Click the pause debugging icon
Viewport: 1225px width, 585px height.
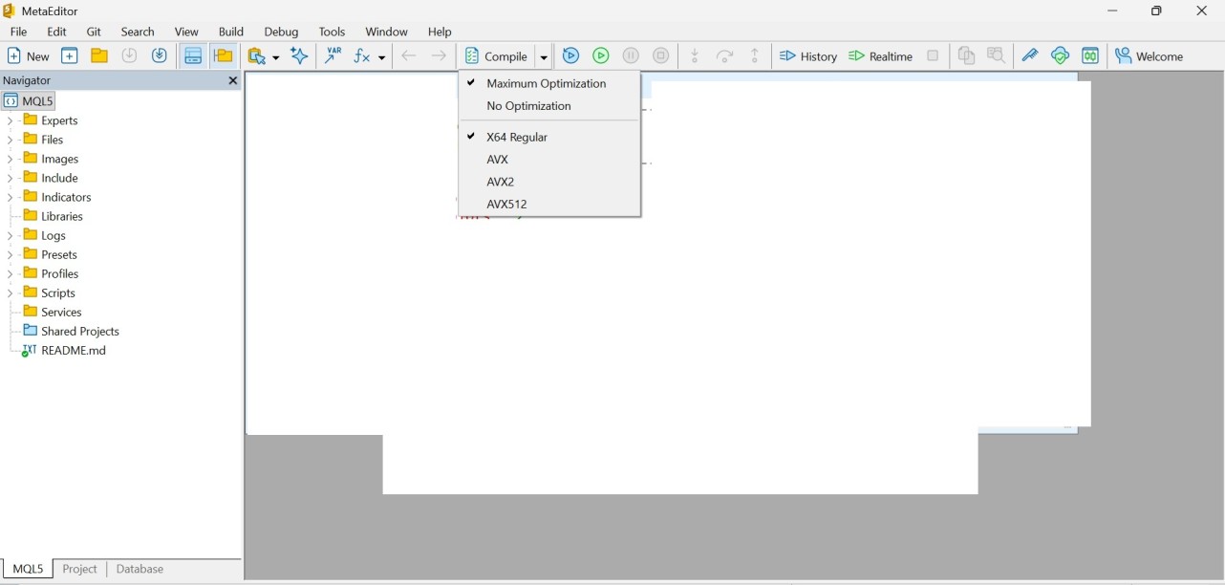click(632, 56)
